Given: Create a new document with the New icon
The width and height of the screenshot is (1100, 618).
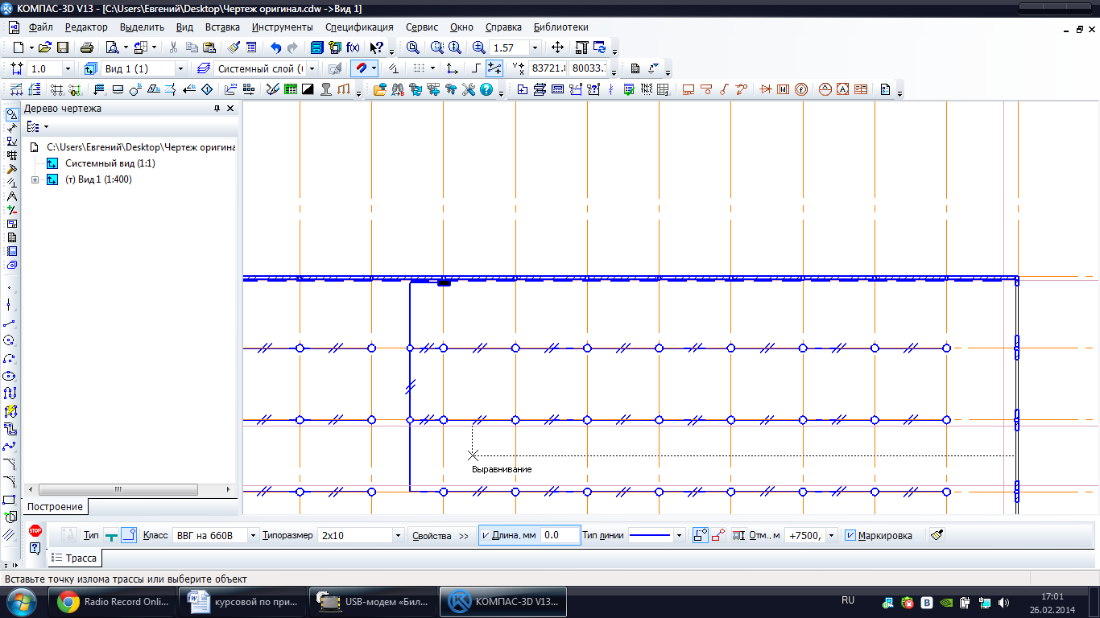Looking at the screenshot, I should tap(19, 47).
